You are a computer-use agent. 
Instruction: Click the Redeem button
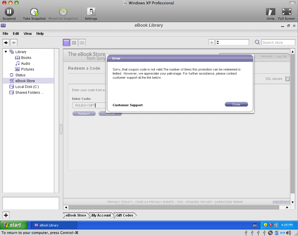click(84, 114)
